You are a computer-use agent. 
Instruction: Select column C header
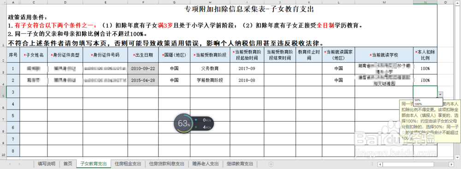33,2
